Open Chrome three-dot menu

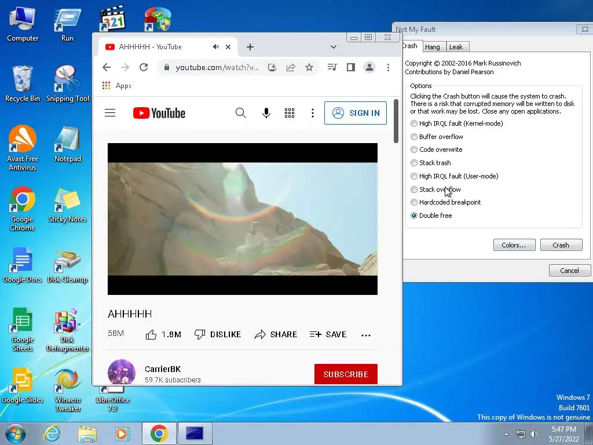(388, 67)
